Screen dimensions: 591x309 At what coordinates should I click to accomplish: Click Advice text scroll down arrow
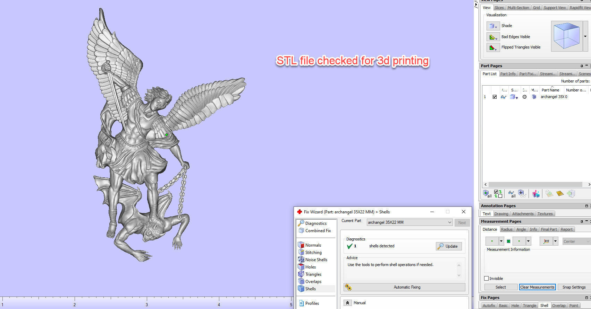(x=459, y=276)
